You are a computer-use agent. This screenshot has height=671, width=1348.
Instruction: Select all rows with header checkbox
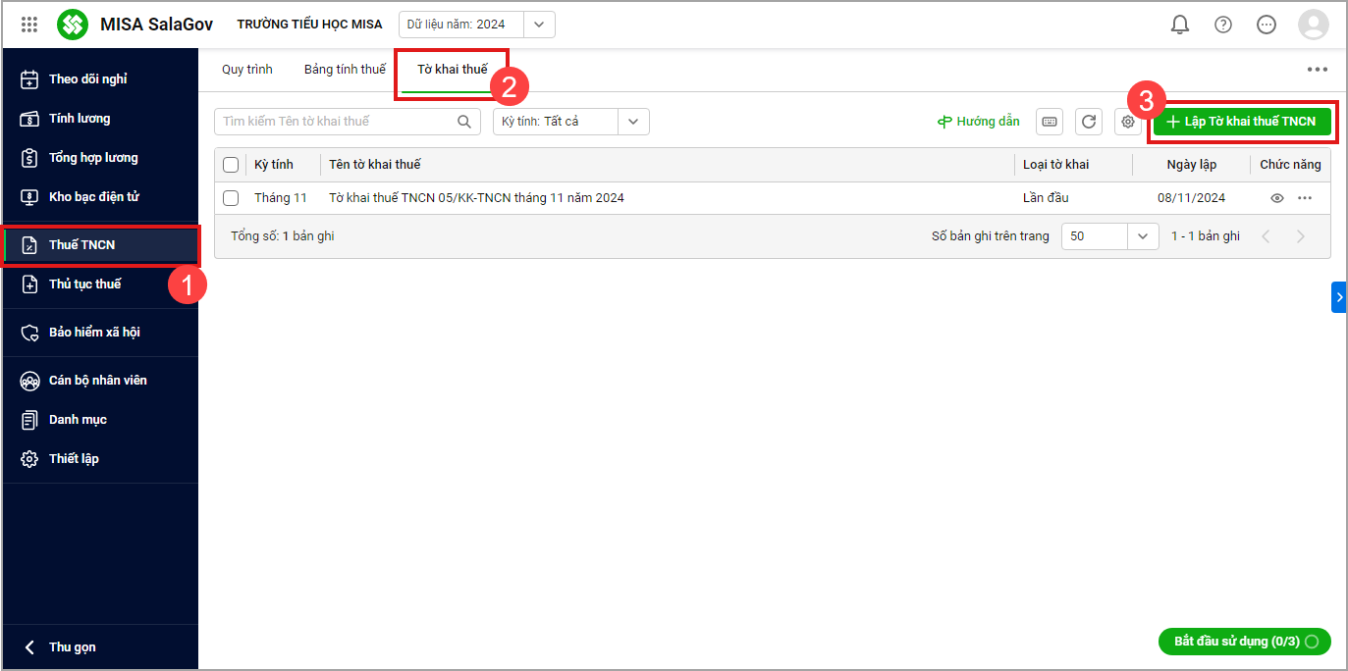pyautogui.click(x=232, y=165)
